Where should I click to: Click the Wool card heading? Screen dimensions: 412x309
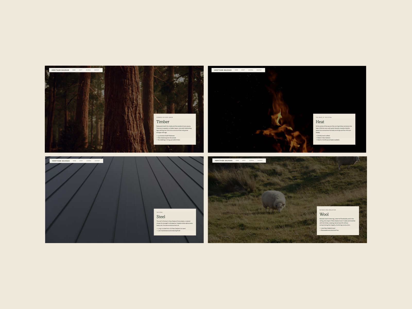click(324, 214)
